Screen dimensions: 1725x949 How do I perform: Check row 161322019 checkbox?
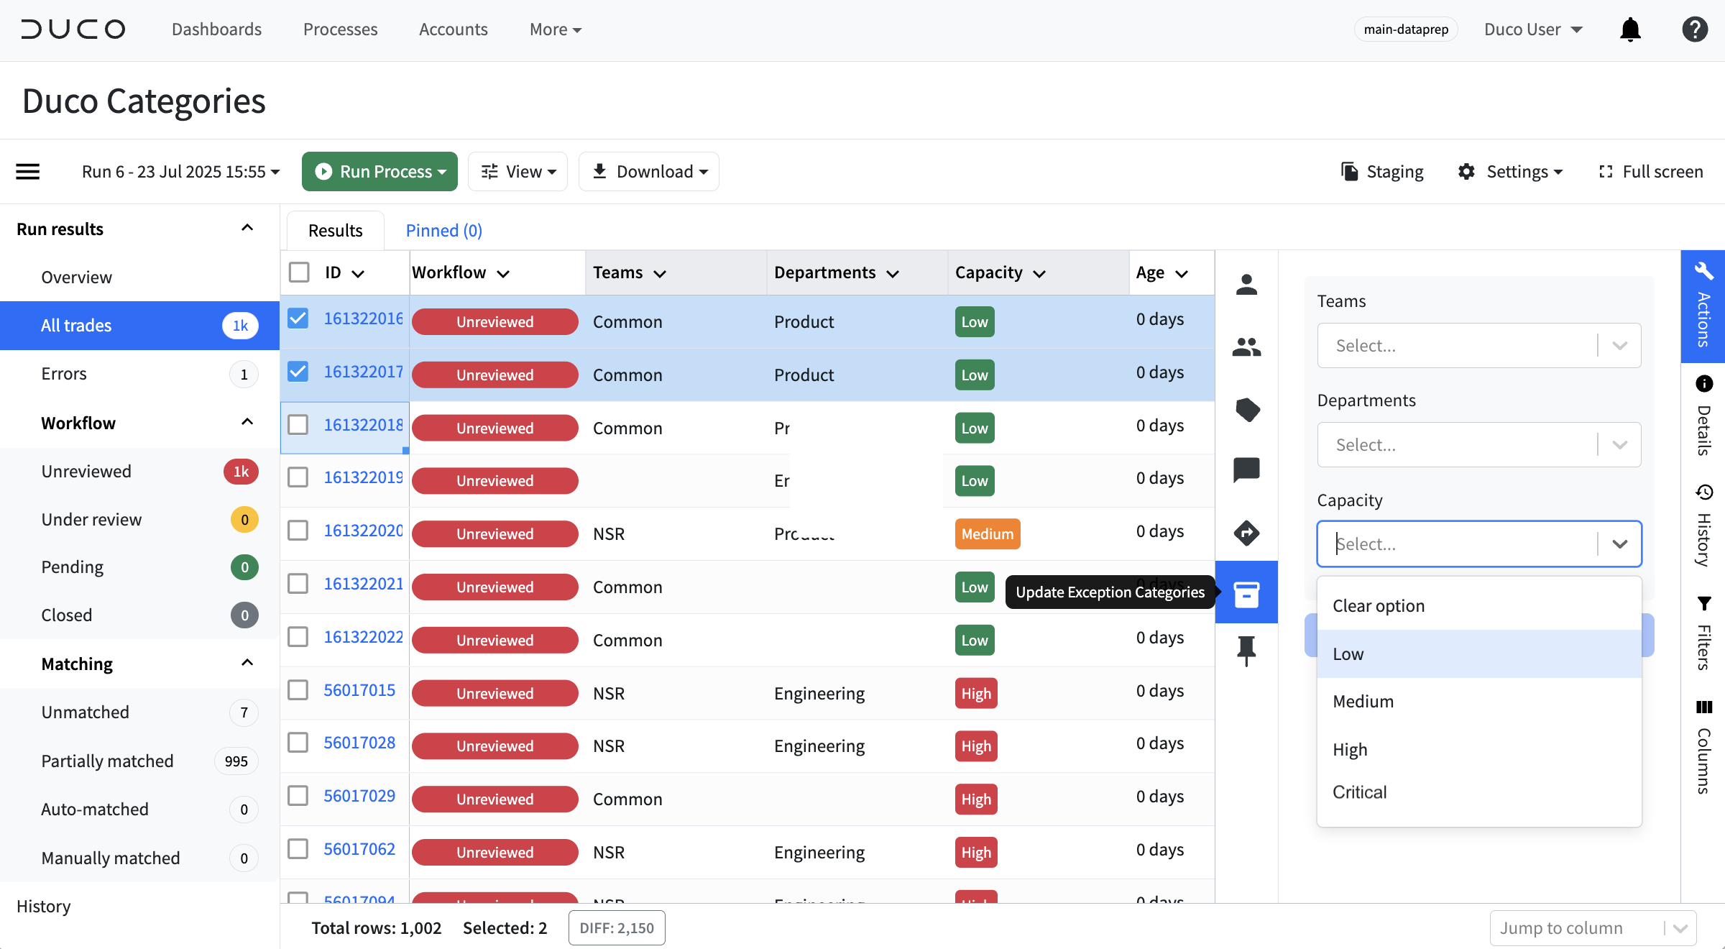298,477
